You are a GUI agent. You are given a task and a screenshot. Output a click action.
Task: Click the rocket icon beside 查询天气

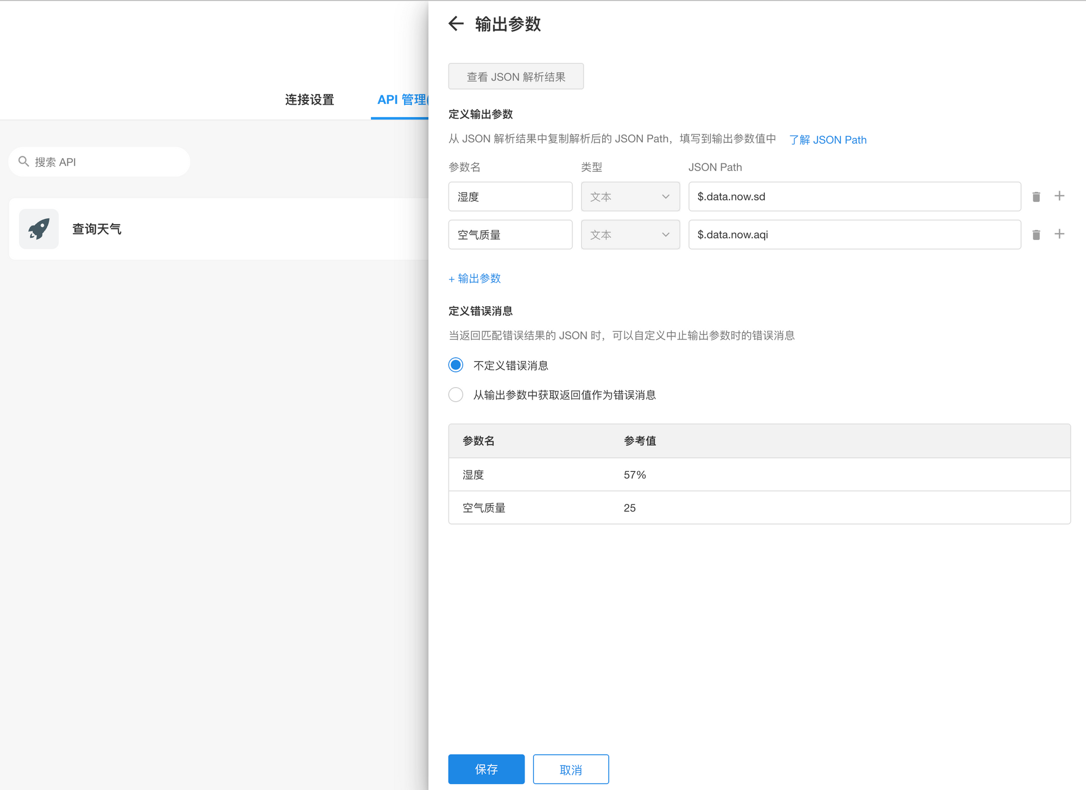[x=39, y=229]
